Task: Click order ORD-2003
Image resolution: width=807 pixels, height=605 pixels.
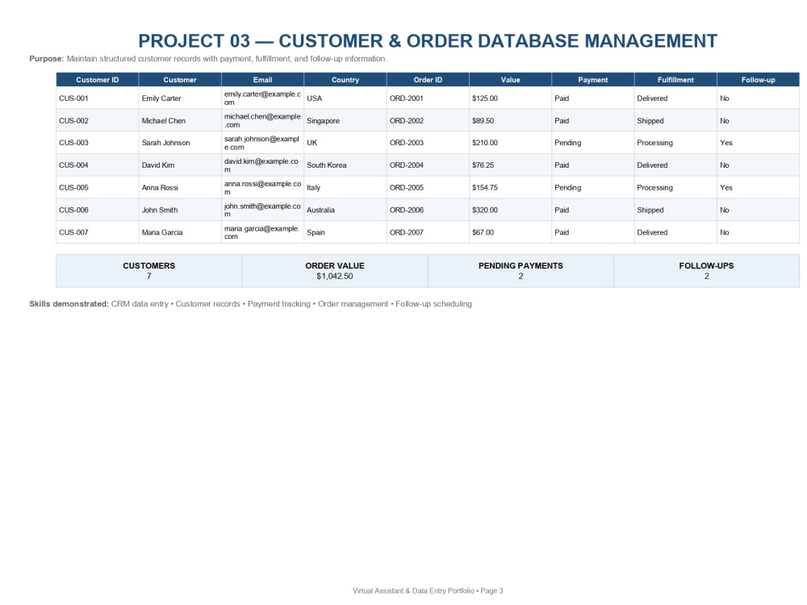Action: [x=407, y=143]
